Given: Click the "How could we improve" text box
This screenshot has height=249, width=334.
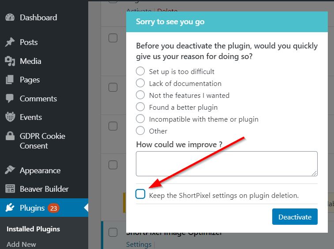Looking at the screenshot, I should point(226,164).
